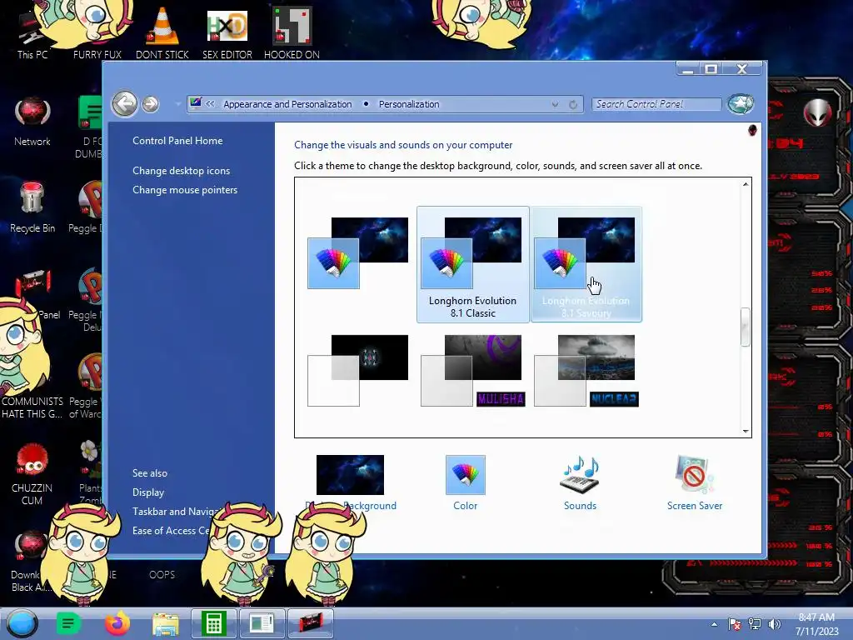
Task: Launch Firefox from the taskbar
Action: click(117, 623)
